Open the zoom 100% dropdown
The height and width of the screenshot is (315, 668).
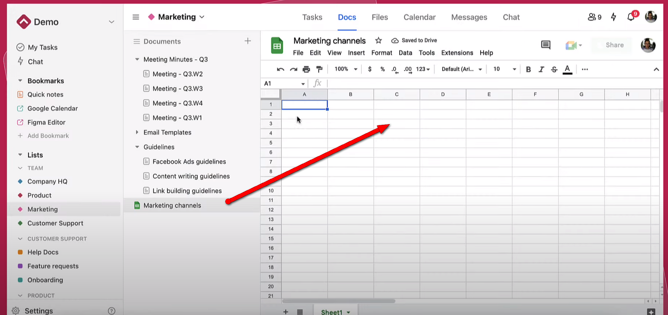pos(346,69)
